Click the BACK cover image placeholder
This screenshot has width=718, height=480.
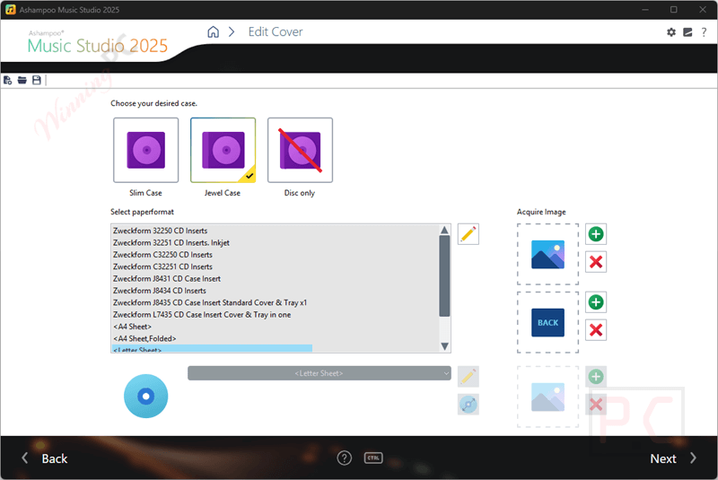click(547, 323)
